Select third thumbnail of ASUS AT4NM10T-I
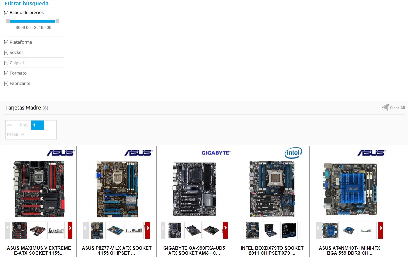408x257 pixels. point(367,230)
